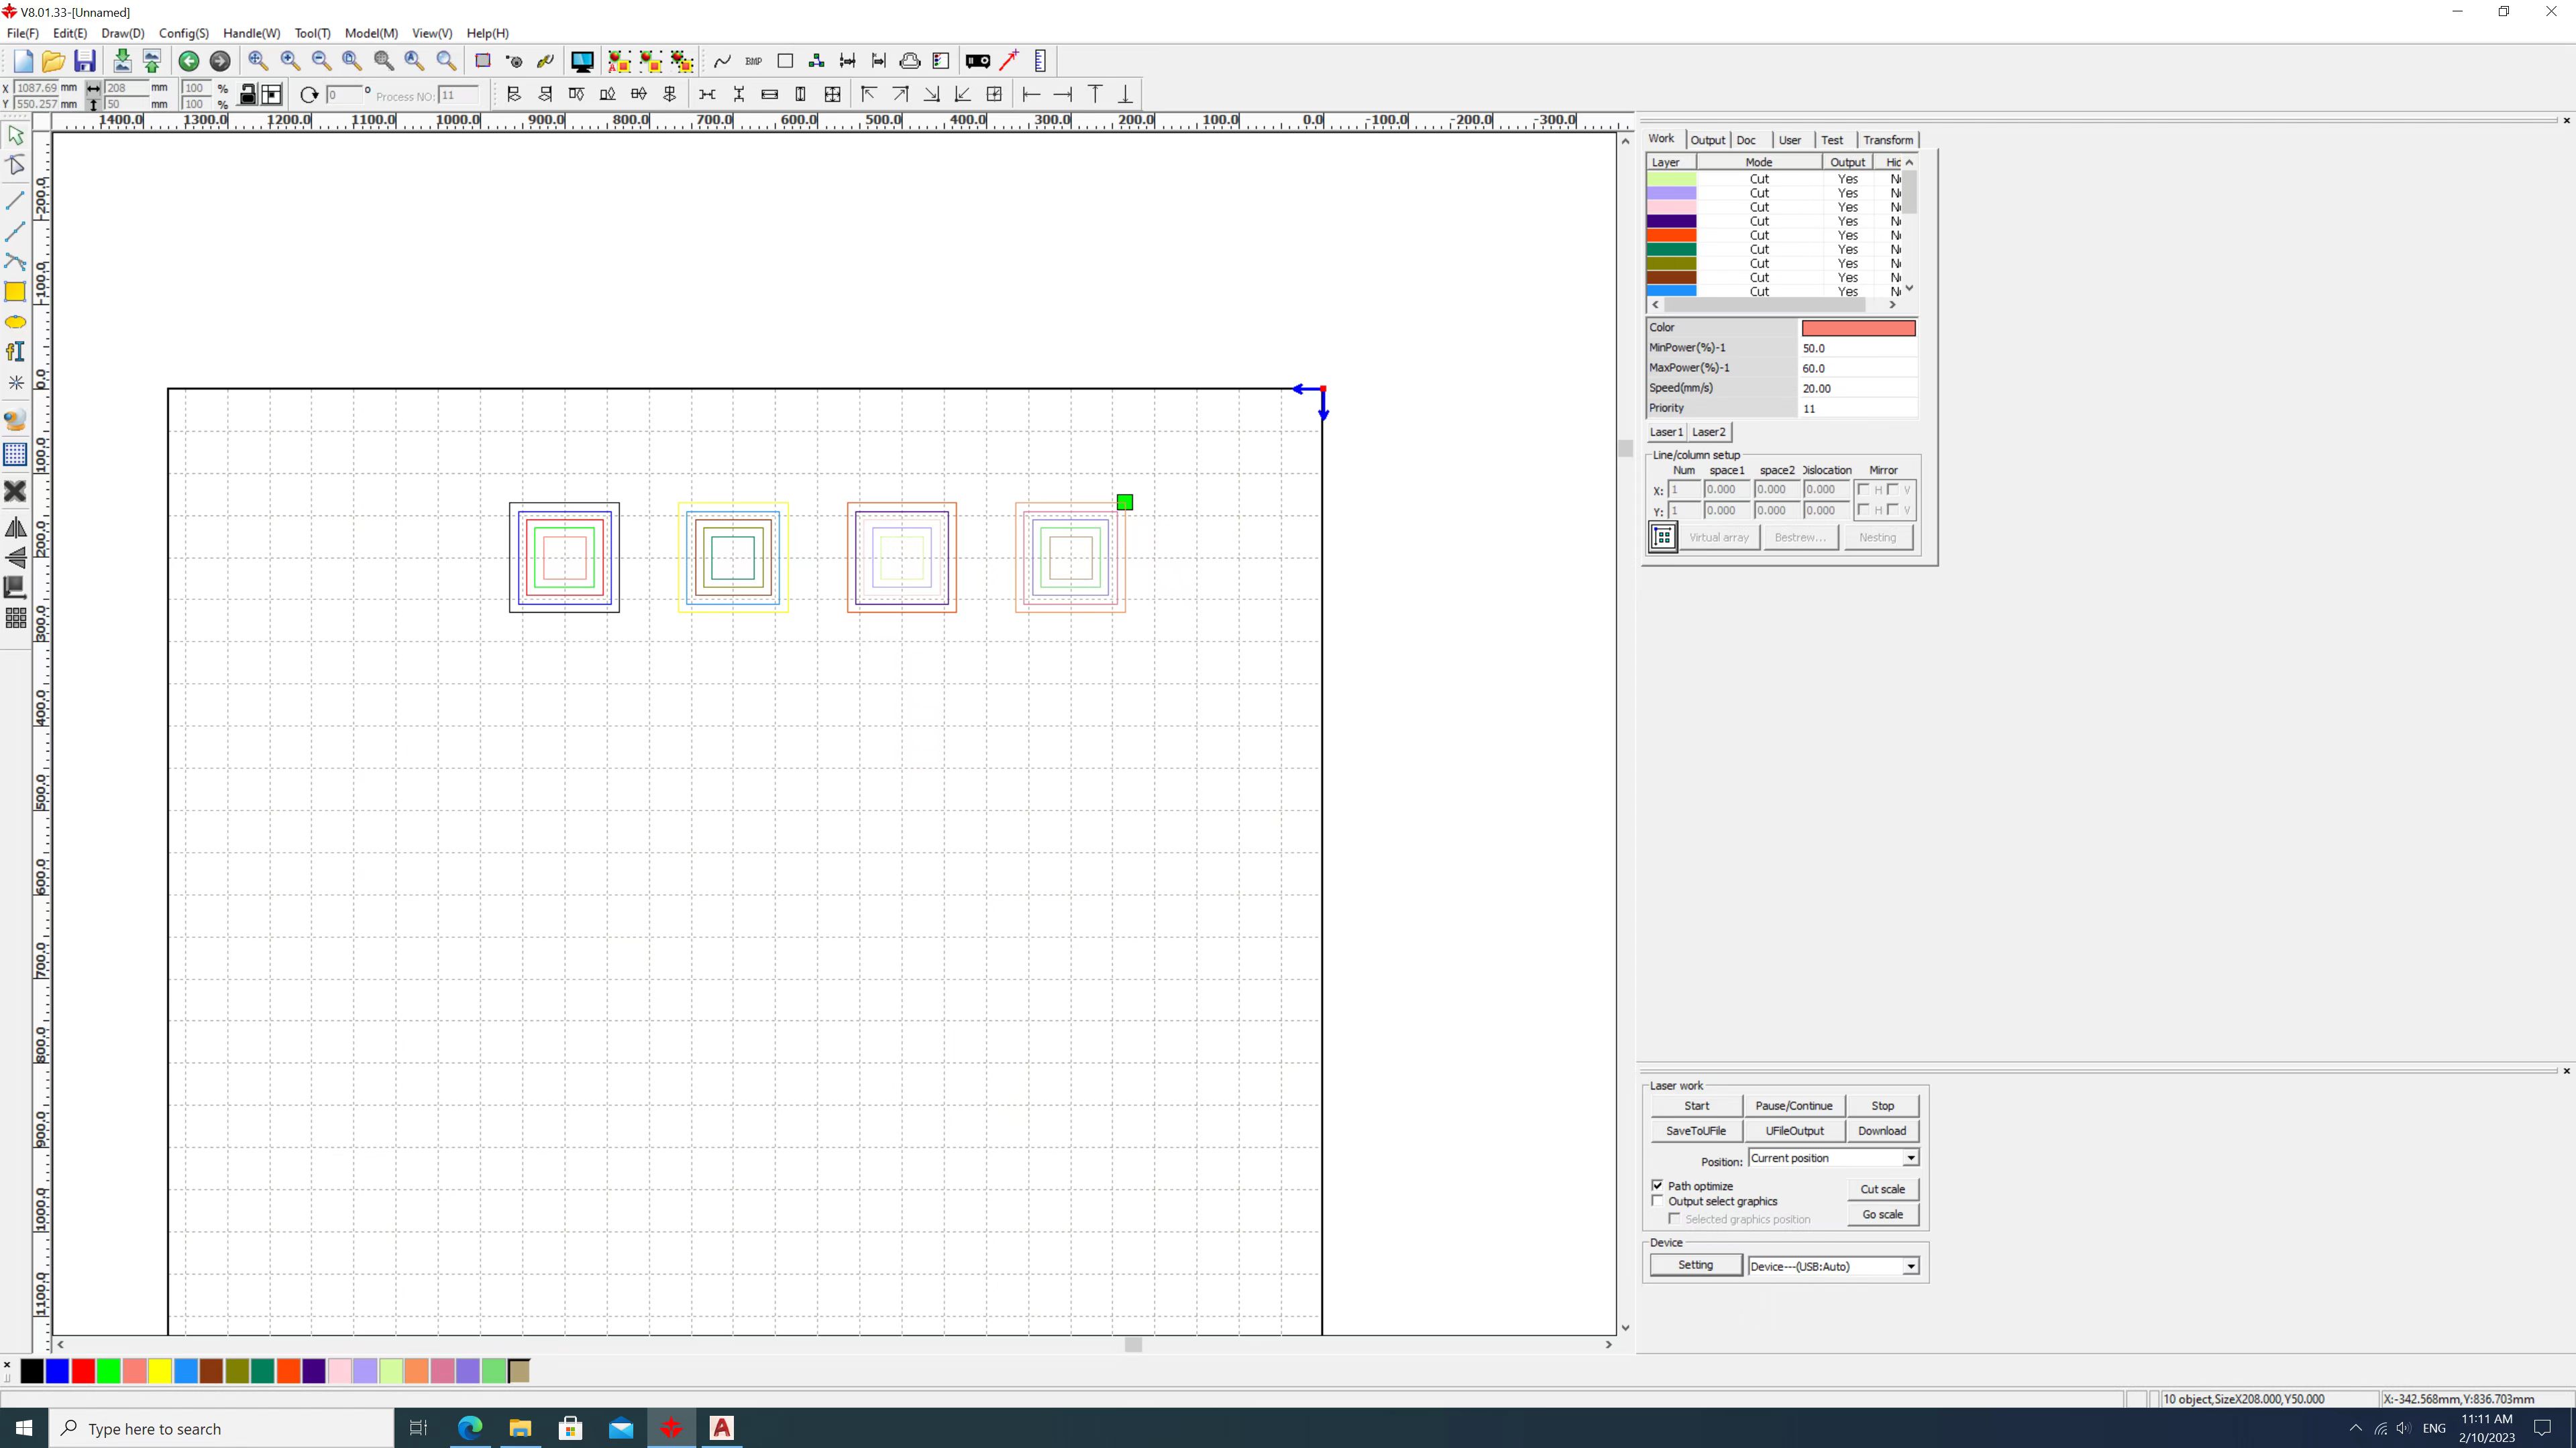
Task: Select the yellow ellipse tool
Action: (x=16, y=322)
